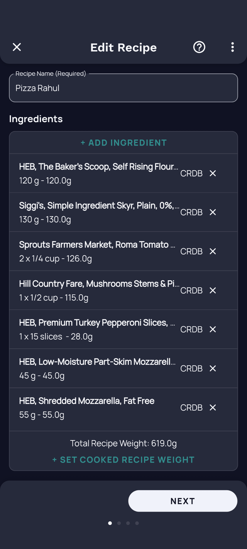The width and height of the screenshot is (247, 549).
Task: Delete the Roma Tomato ingredient
Action: pyautogui.click(x=213, y=251)
